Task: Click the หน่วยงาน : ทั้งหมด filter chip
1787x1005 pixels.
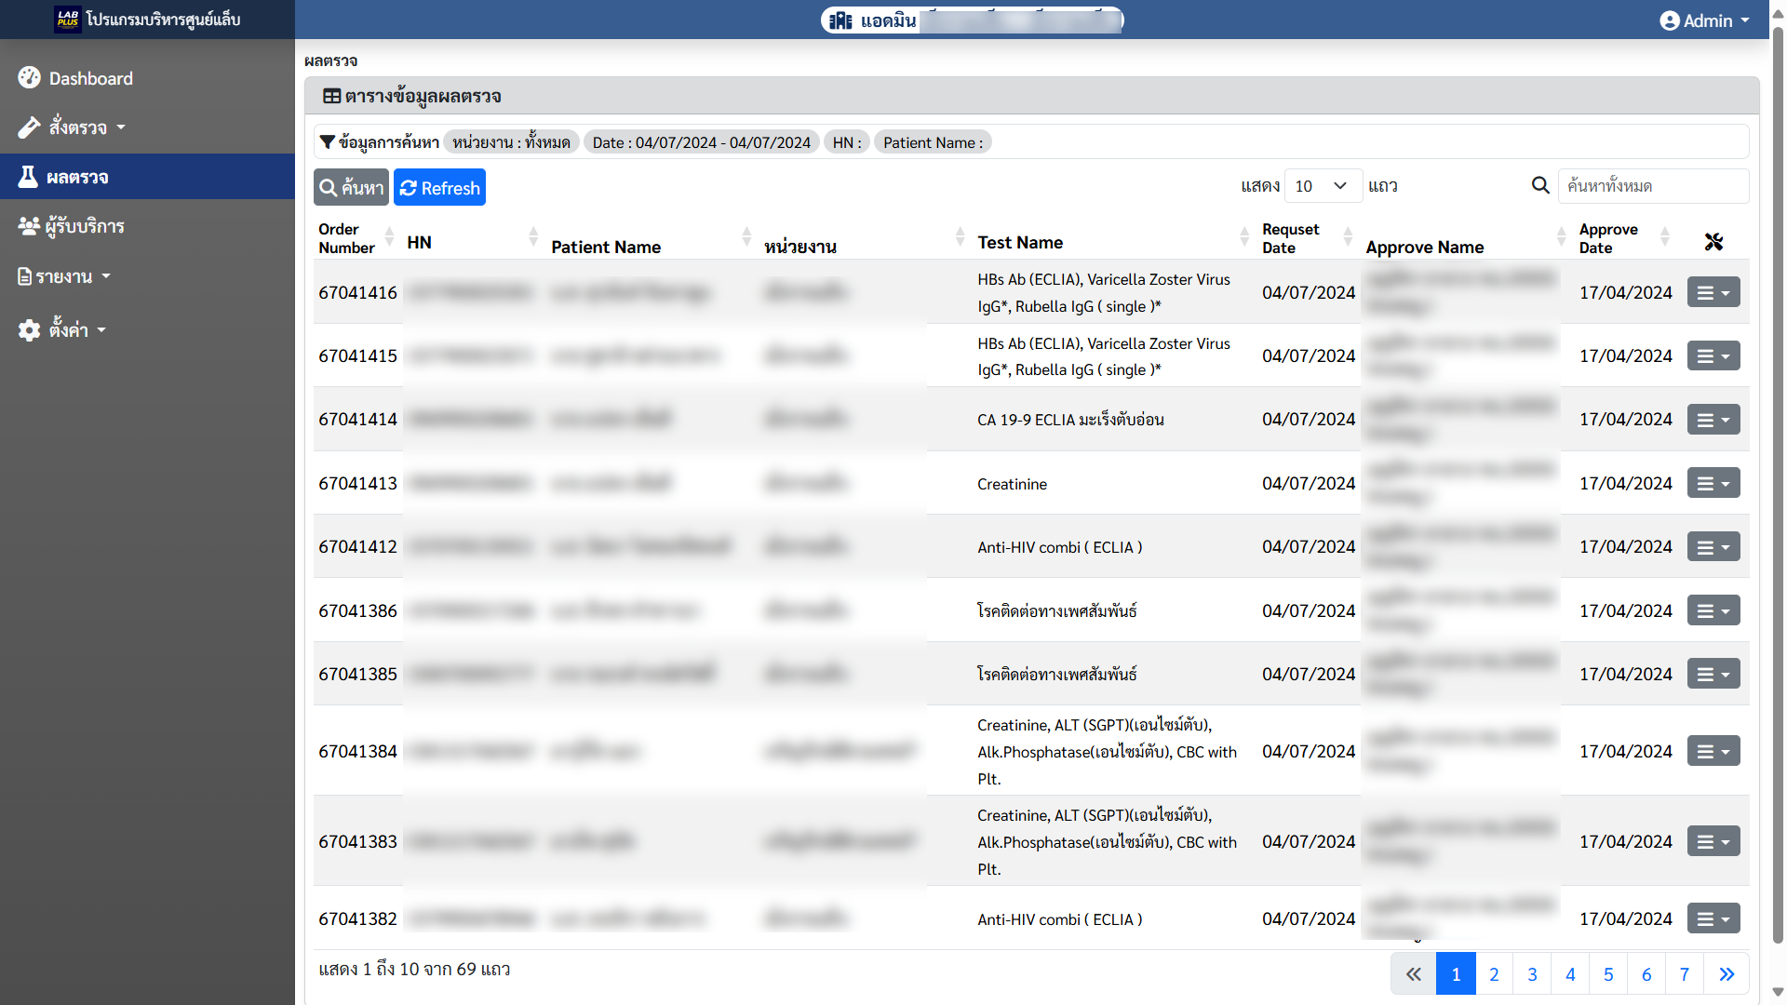Action: tap(511, 142)
